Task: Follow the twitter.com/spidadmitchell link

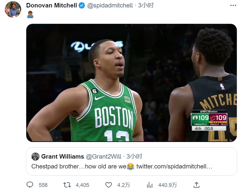Action: 174,166
